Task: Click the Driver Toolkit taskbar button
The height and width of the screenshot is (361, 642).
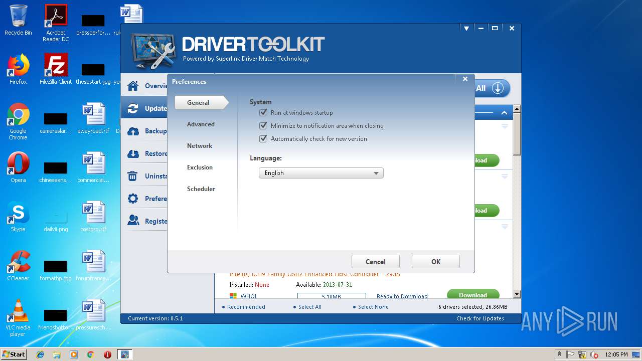Action: (x=124, y=354)
